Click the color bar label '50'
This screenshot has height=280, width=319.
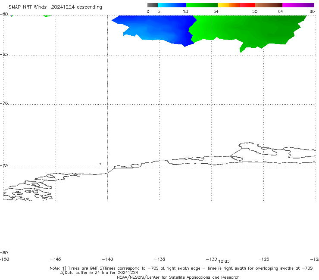click(255, 12)
